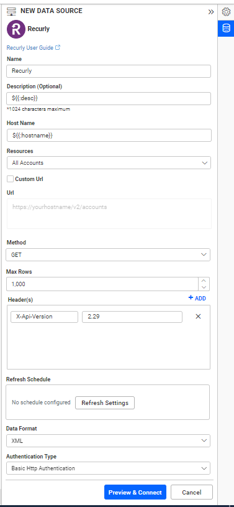234x507 pixels.
Task: Enable the Custom Url checkbox
Action: pos(11,179)
